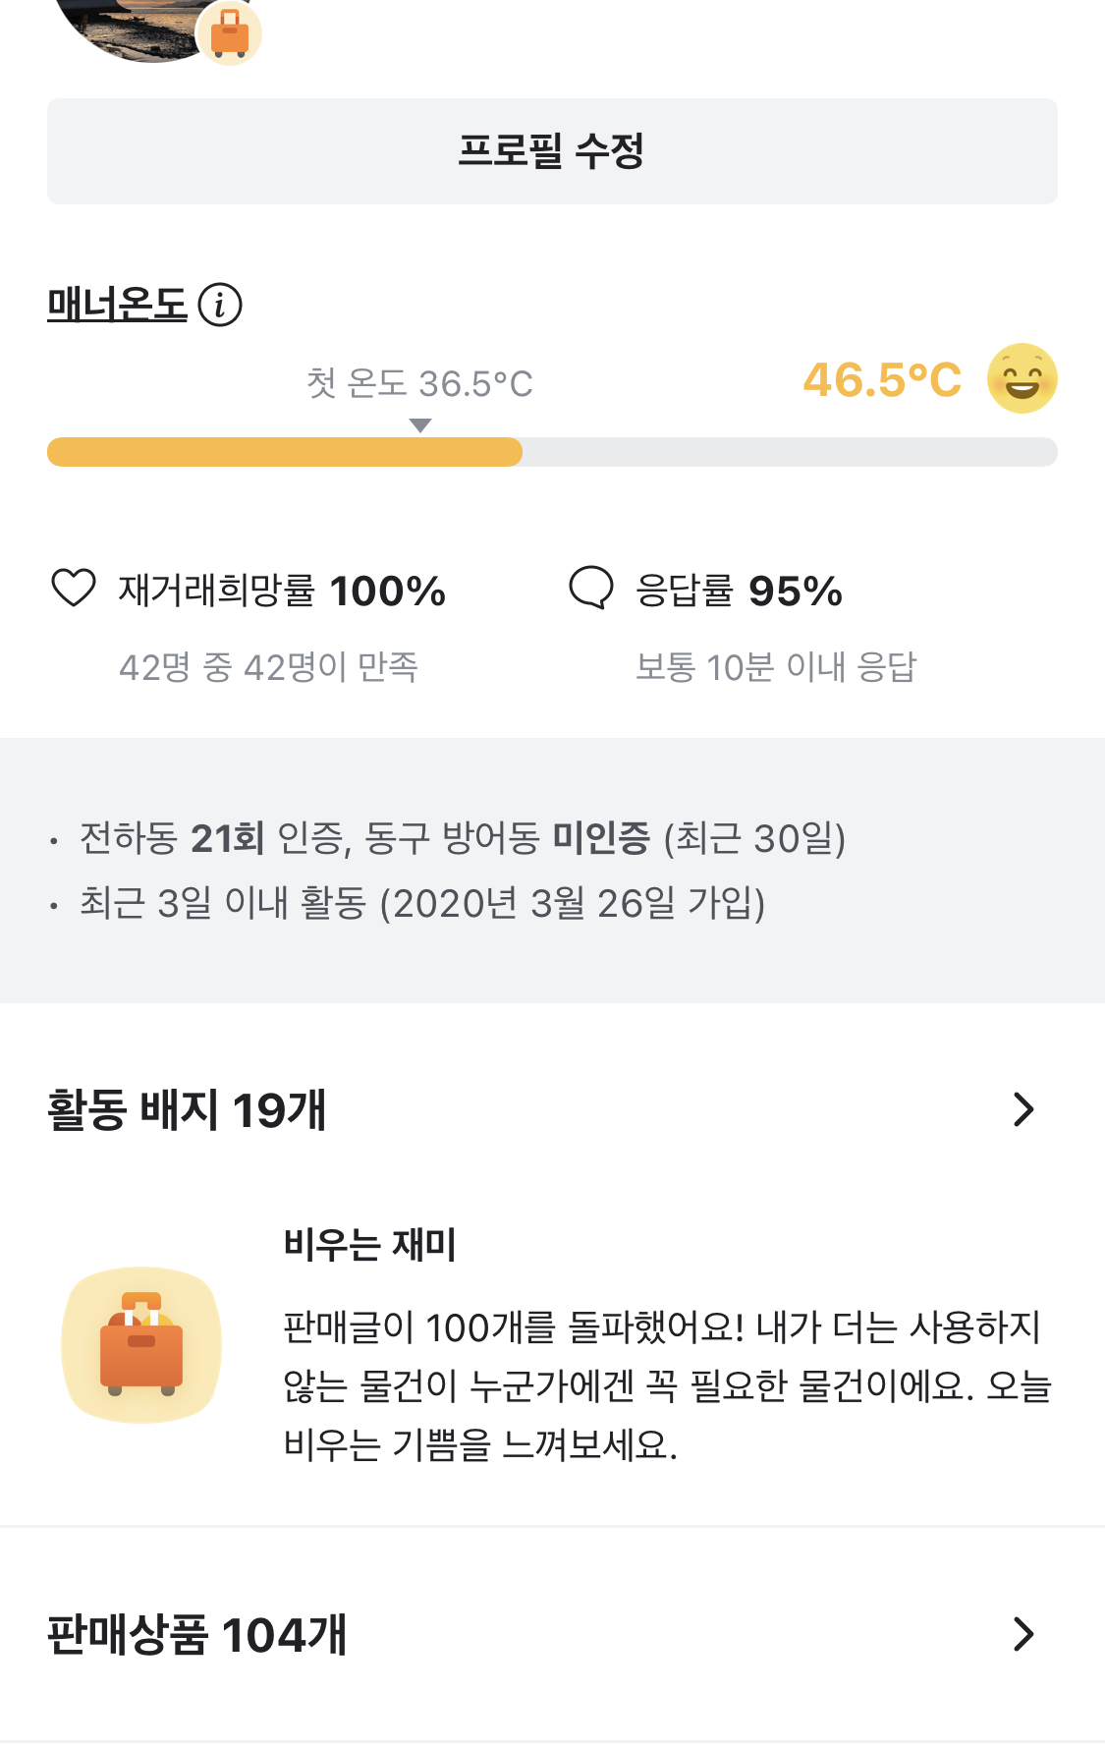Tap the 프로필 수정 button

click(x=552, y=151)
